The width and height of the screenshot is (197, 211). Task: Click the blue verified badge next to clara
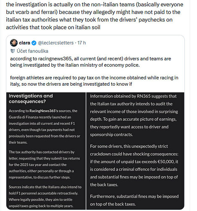(34, 43)
